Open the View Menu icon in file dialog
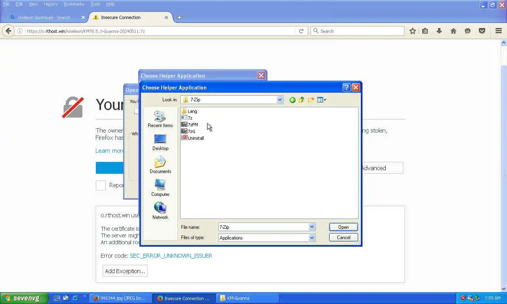 (x=322, y=100)
